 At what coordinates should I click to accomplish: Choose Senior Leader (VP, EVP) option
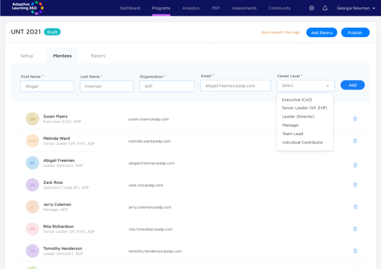305,108
